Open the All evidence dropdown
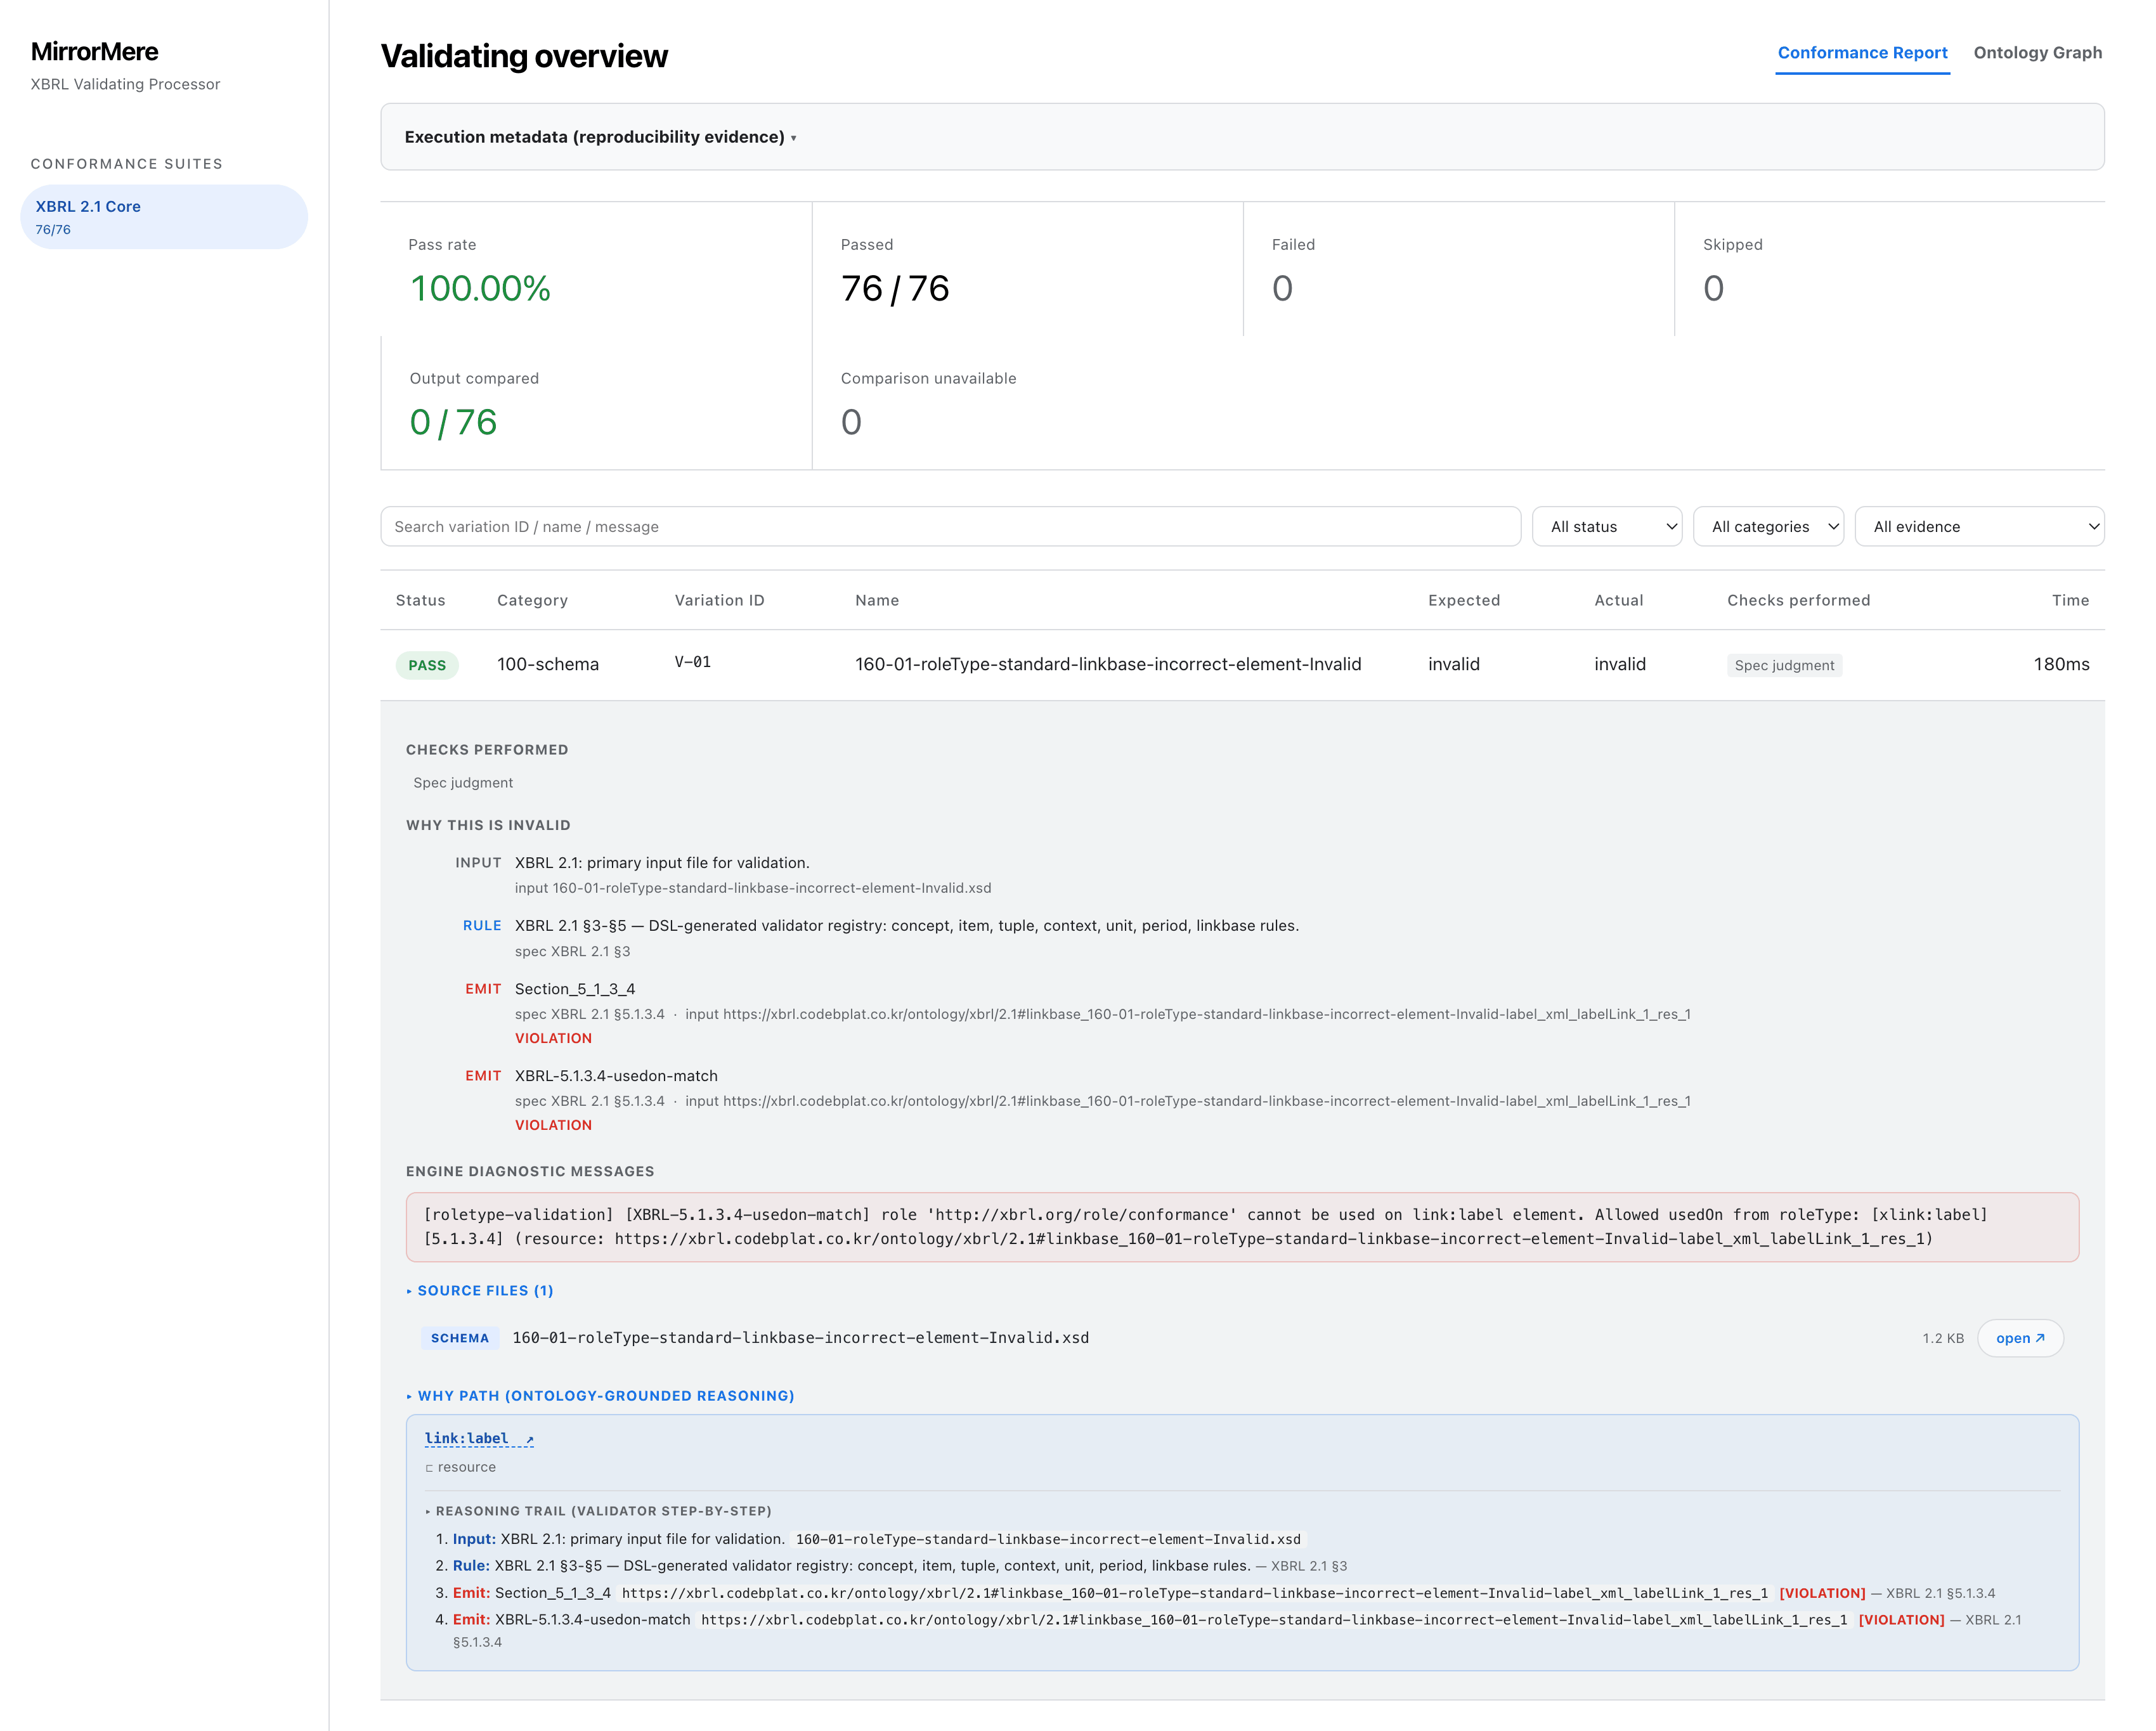Screen dimensions: 2156x1731 point(1979,527)
